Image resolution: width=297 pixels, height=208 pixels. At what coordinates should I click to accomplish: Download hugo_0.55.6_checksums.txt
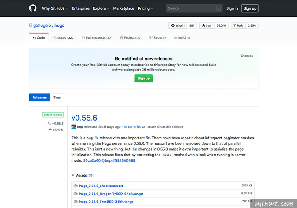click(101, 186)
